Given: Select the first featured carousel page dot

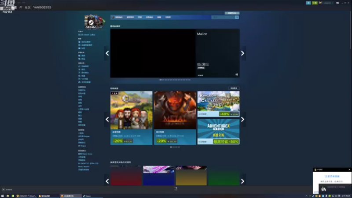Looking at the screenshot, I should [161, 80].
